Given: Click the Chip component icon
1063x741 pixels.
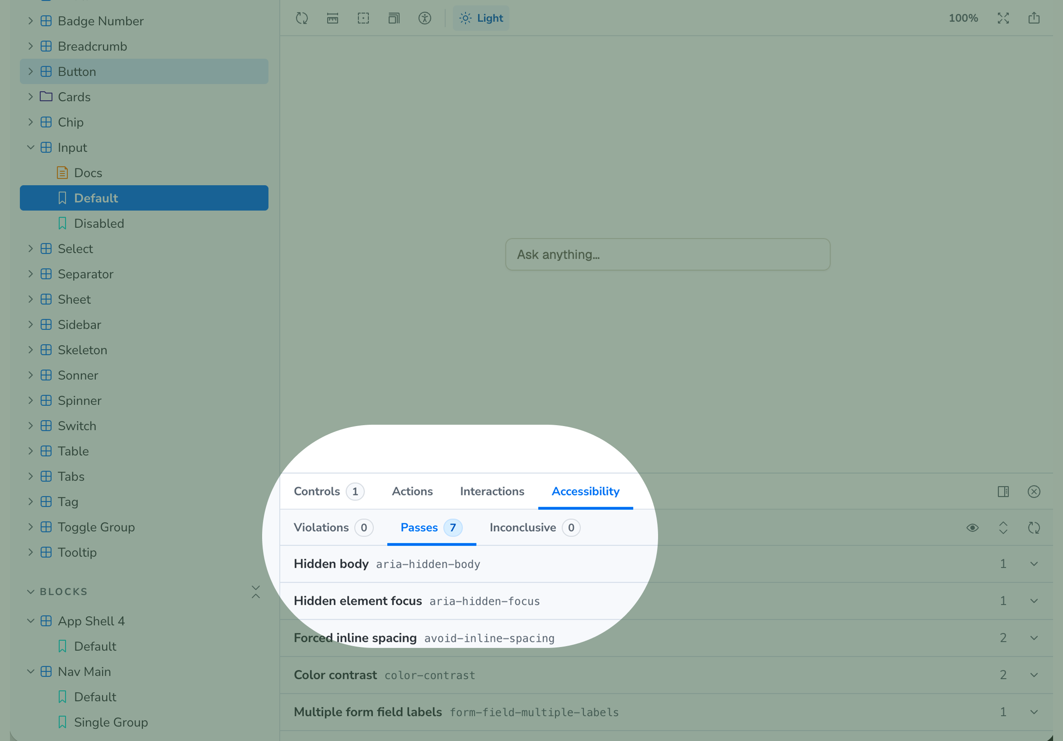Looking at the screenshot, I should (x=46, y=122).
